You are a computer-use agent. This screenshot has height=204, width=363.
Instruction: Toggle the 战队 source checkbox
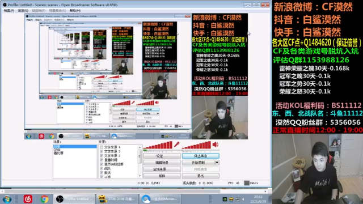pyautogui.click(x=102, y=168)
